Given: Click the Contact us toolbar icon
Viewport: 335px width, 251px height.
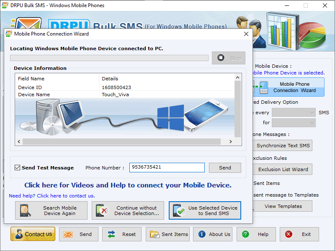Looking at the screenshot, I should [32, 234].
